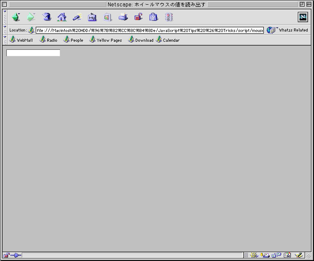Open the Yellow Pages bookmark
This screenshot has width=314, height=261.
(x=106, y=40)
